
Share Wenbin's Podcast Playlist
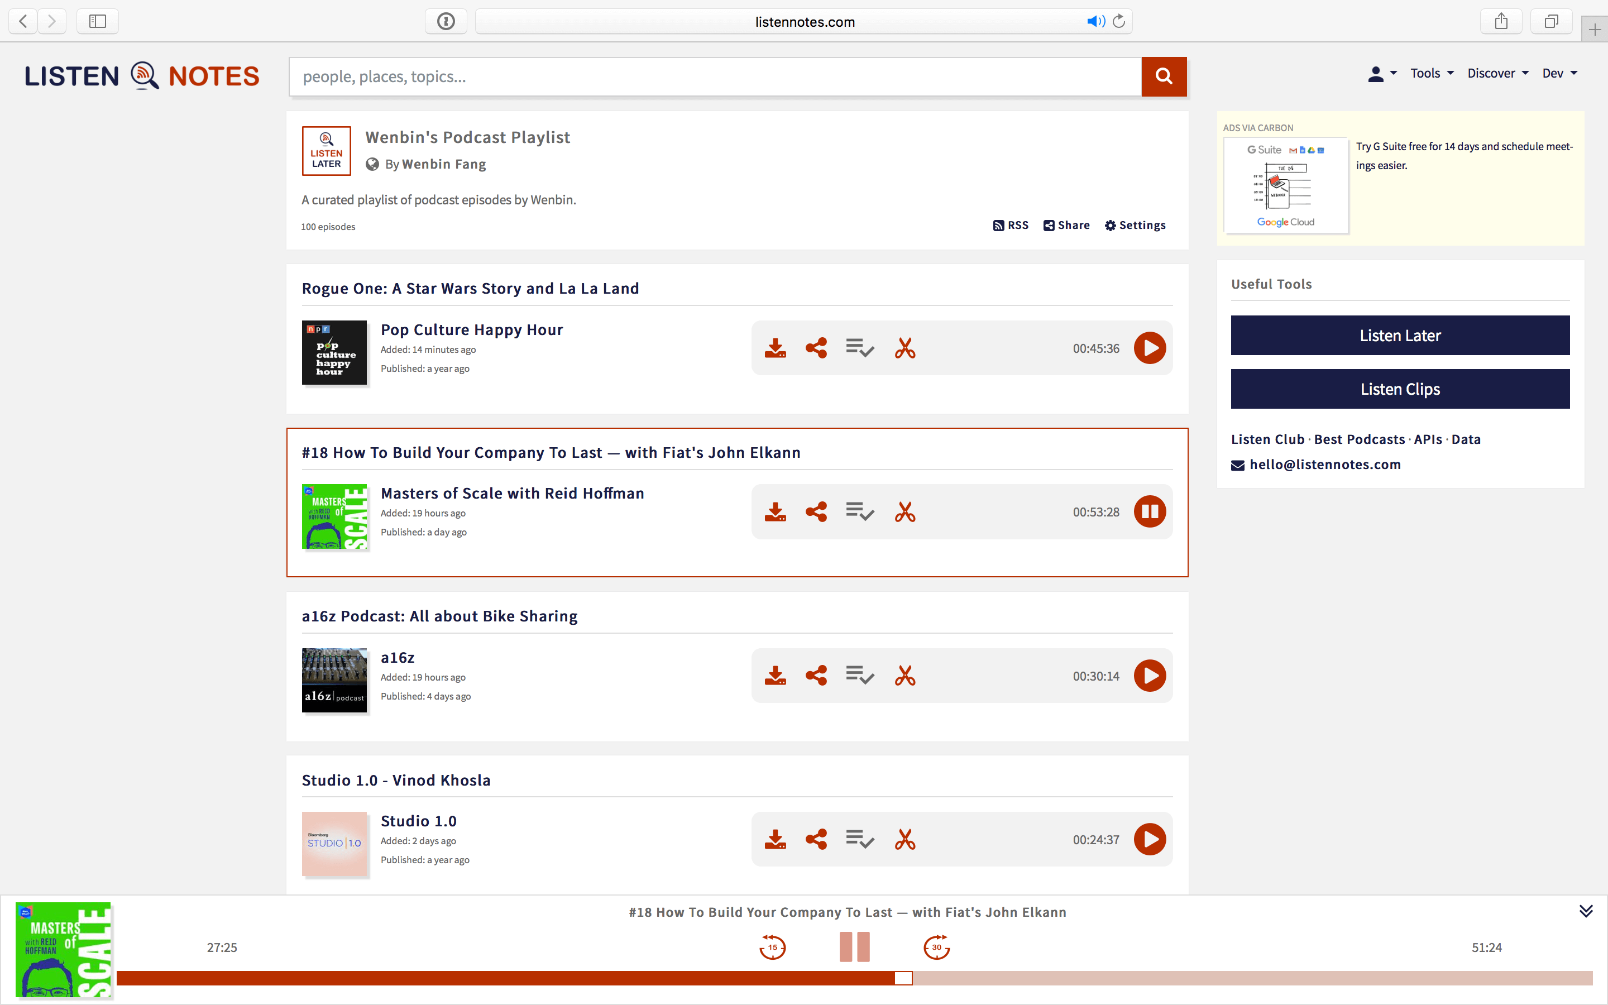tap(1066, 226)
